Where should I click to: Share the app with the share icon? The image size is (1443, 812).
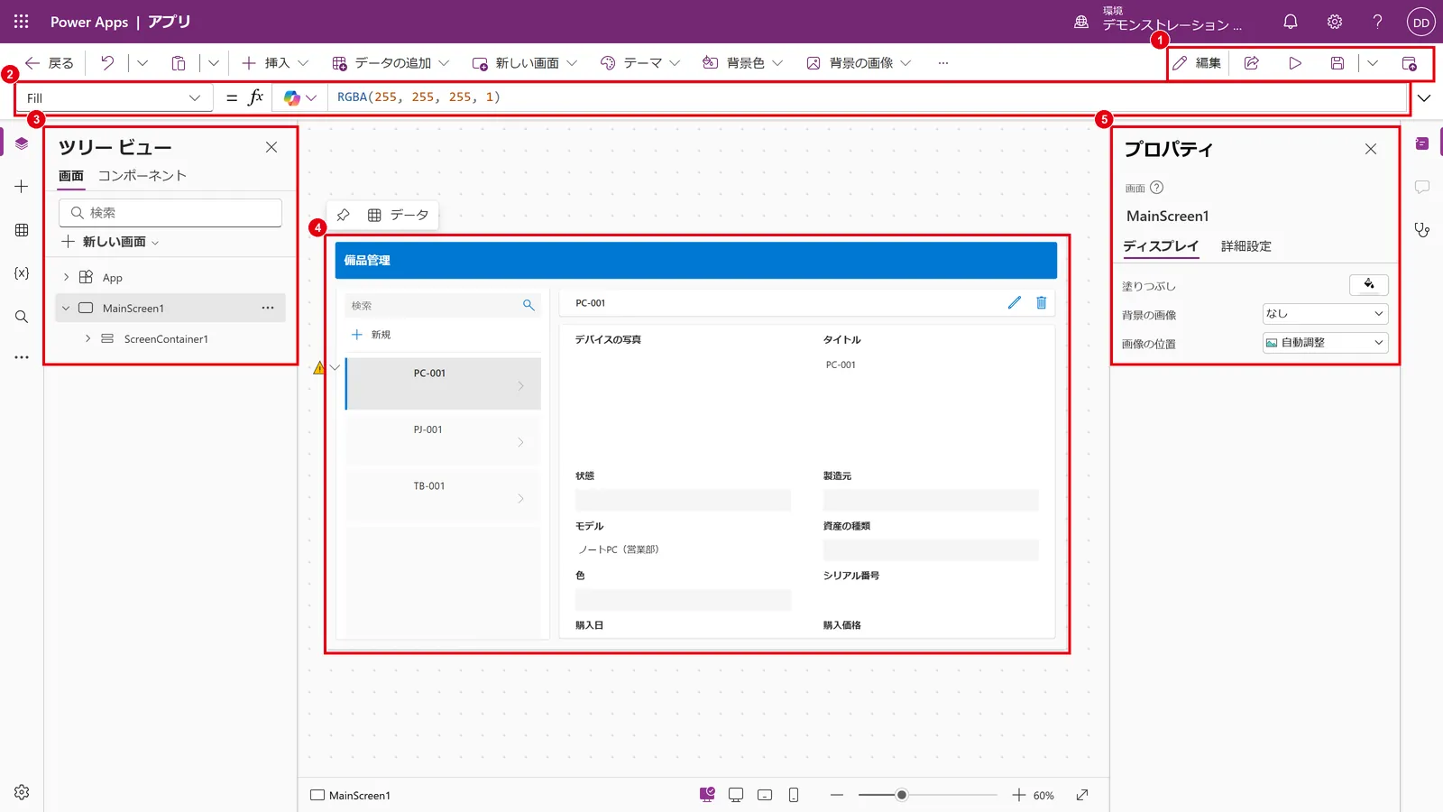pyautogui.click(x=1252, y=63)
